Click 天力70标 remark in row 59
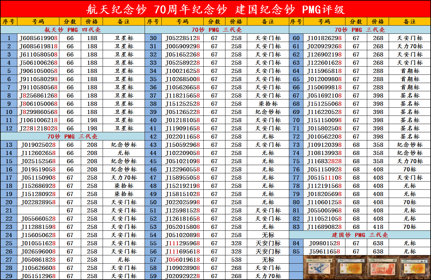This screenshot has height=280, width=431. tap(268, 276)
